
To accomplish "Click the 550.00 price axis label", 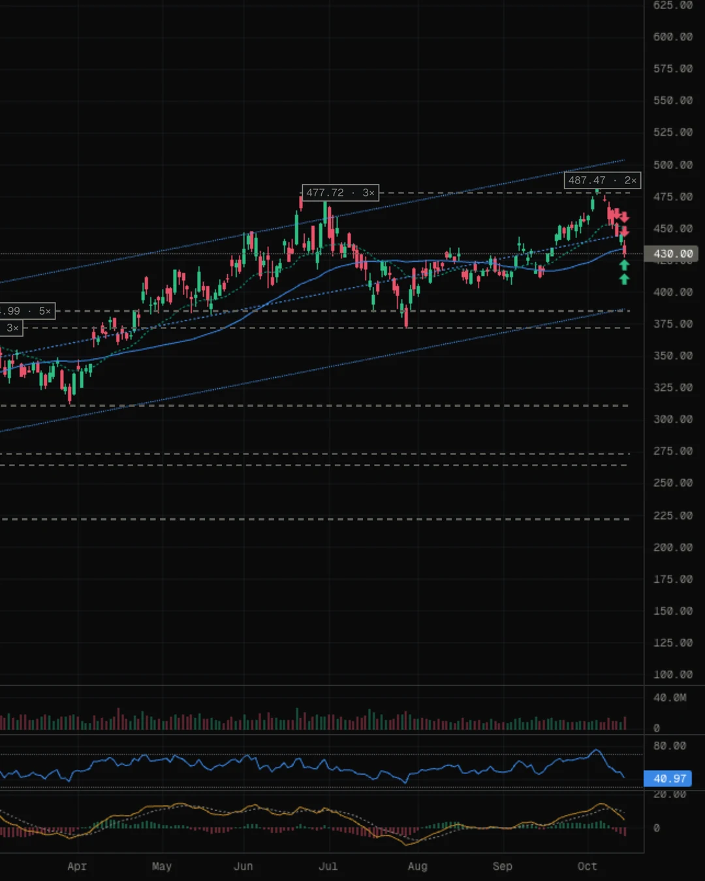I will click(673, 100).
